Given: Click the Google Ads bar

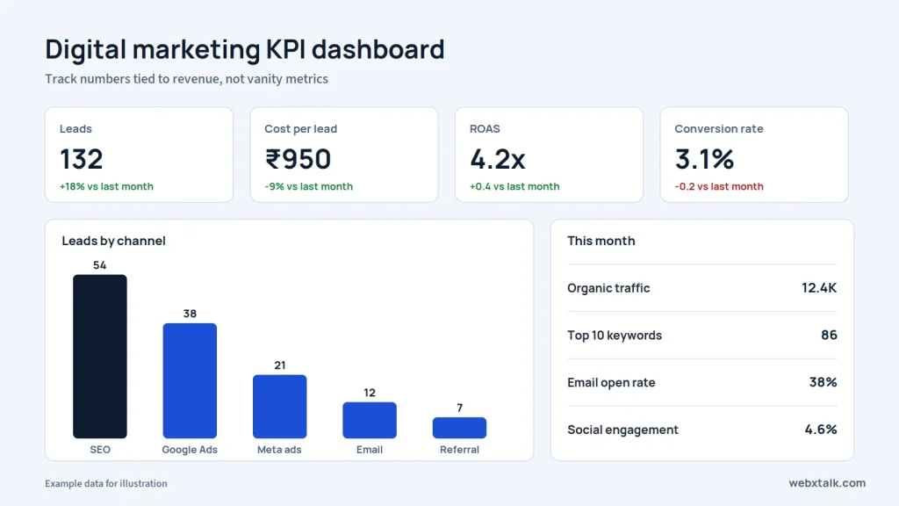Looking at the screenshot, I should pyautogui.click(x=190, y=381).
